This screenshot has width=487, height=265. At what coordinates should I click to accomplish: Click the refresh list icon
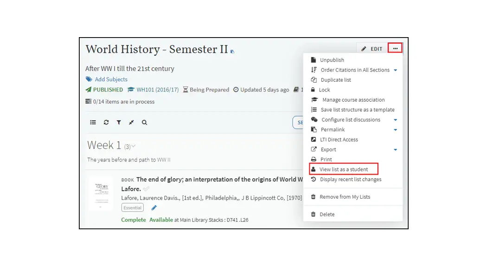click(x=106, y=123)
